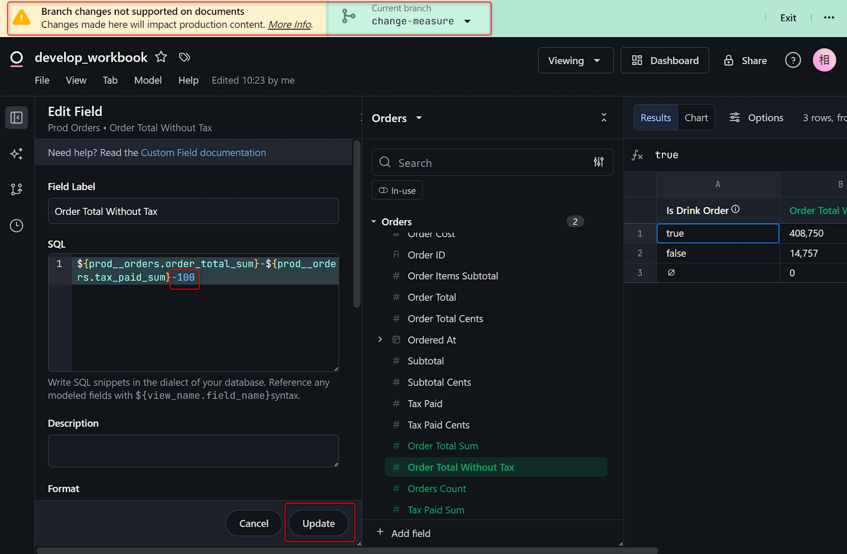The height and width of the screenshot is (554, 847).
Task: Click into the SQL editor
Action: point(193,313)
